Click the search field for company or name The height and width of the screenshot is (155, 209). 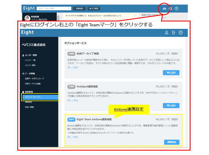(54, 9)
